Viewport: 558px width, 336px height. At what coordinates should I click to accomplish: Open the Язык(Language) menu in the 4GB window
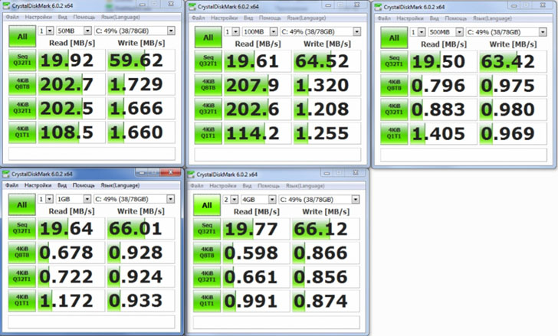(305, 186)
